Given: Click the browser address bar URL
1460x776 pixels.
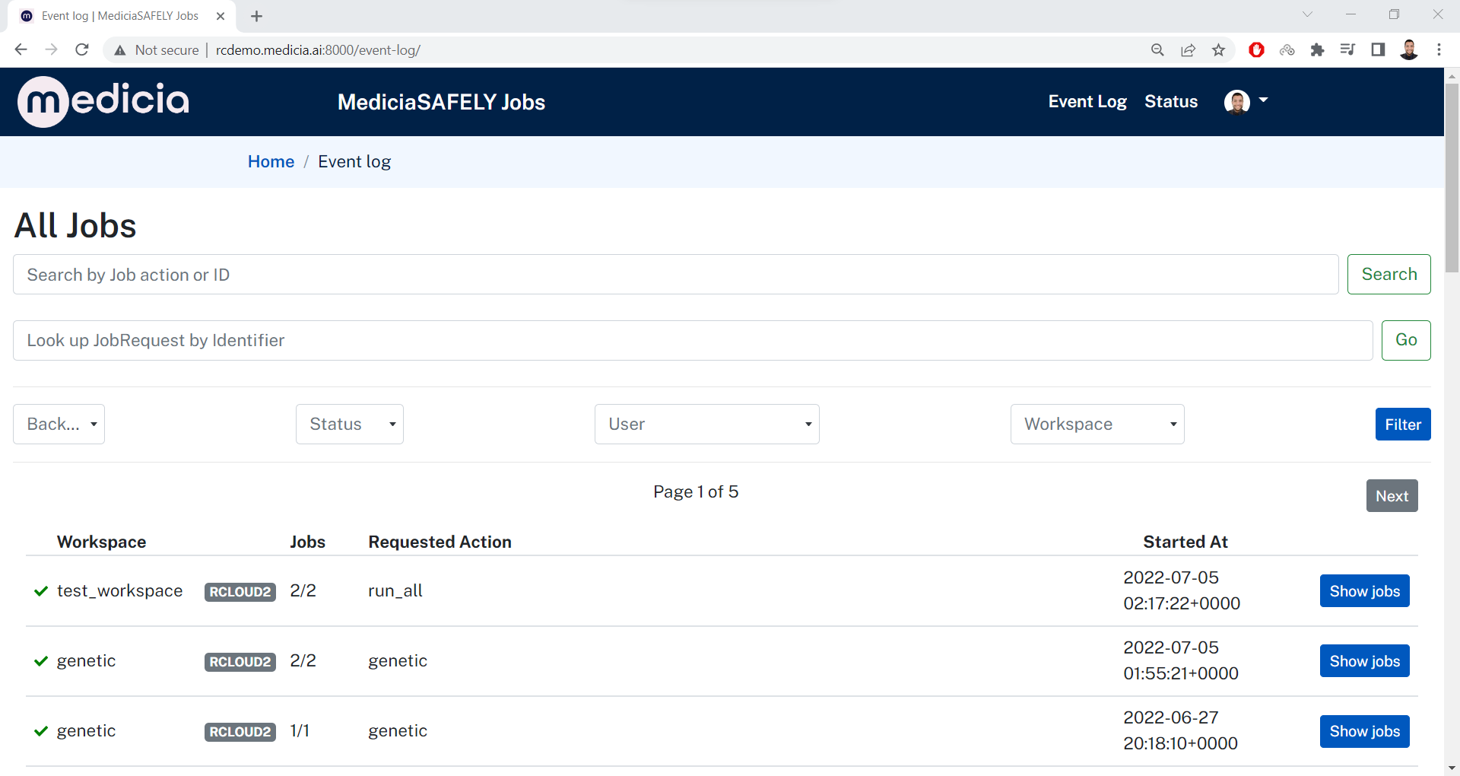Looking at the screenshot, I should pos(318,50).
